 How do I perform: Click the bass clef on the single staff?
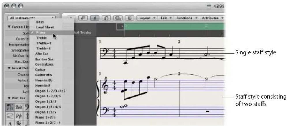click(106, 52)
